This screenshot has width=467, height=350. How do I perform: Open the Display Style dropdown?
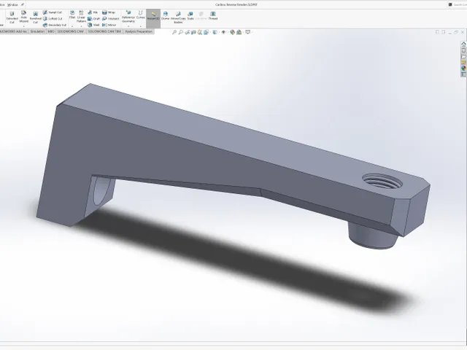pyautogui.click(x=215, y=32)
